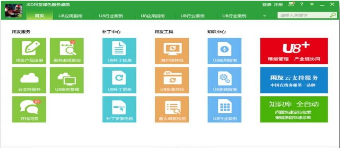340x148 pixels.
Task: Open the 用友云支持服务 banner
Action: click(294, 80)
